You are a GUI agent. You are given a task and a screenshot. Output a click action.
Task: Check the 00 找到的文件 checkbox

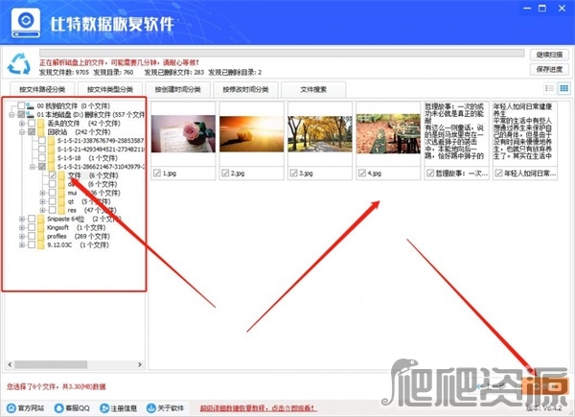pyautogui.click(x=22, y=106)
